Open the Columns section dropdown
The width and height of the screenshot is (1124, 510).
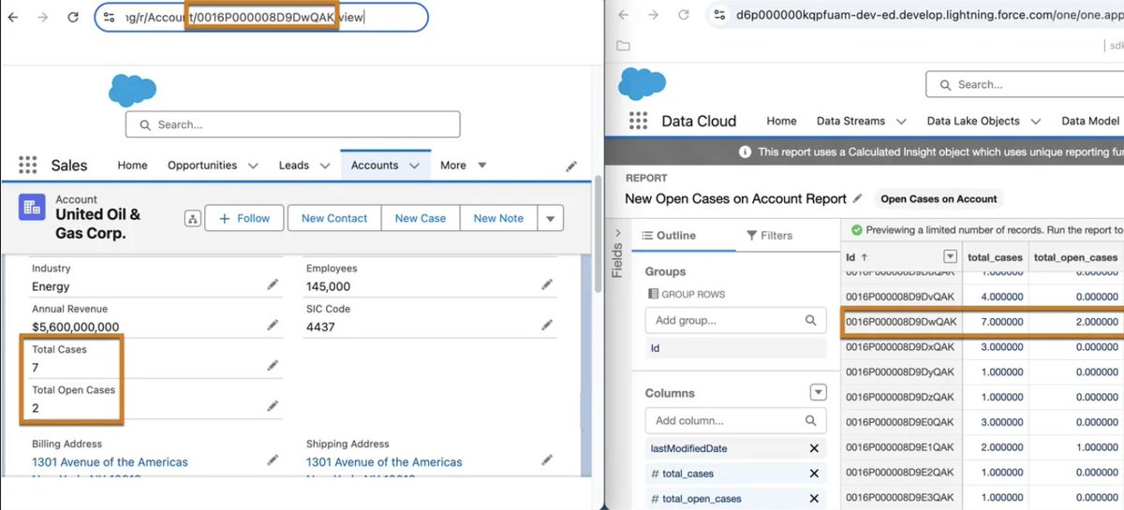819,393
